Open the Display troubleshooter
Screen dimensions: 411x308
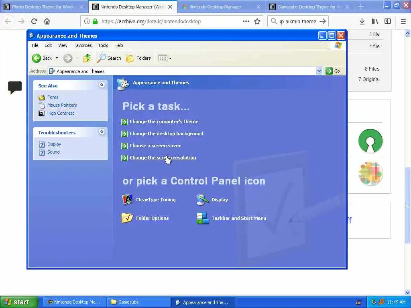(x=54, y=144)
